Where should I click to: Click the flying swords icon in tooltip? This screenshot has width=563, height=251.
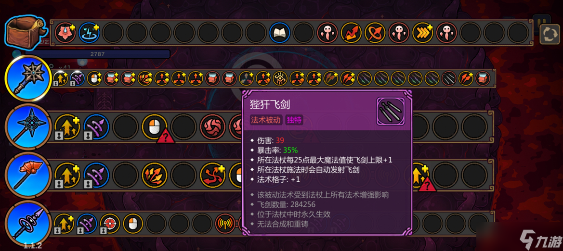pos(391,111)
